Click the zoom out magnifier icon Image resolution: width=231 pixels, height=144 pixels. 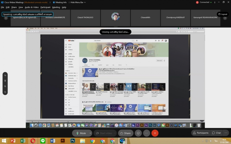5,92
